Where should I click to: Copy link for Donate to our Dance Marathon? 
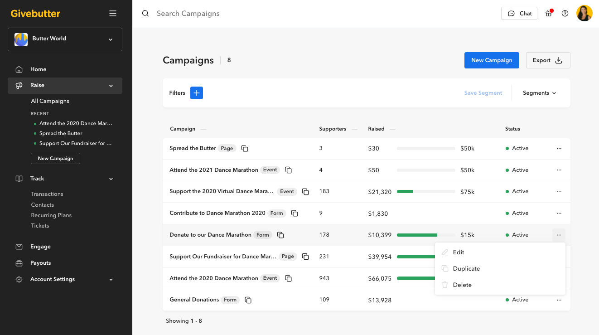tap(280, 235)
